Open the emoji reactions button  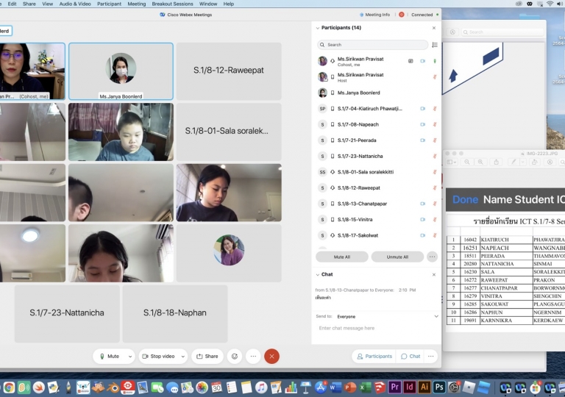[x=235, y=357]
